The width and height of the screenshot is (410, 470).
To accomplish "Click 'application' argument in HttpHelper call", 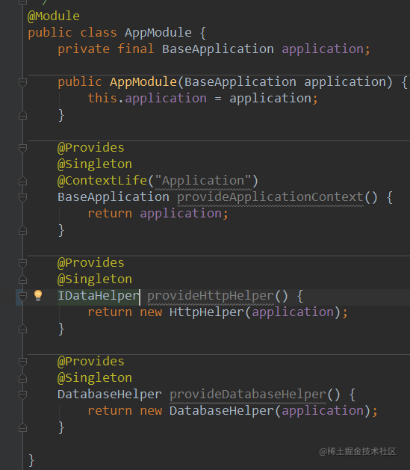I will (x=293, y=312).
